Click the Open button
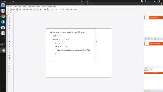 [x=12, y=9]
